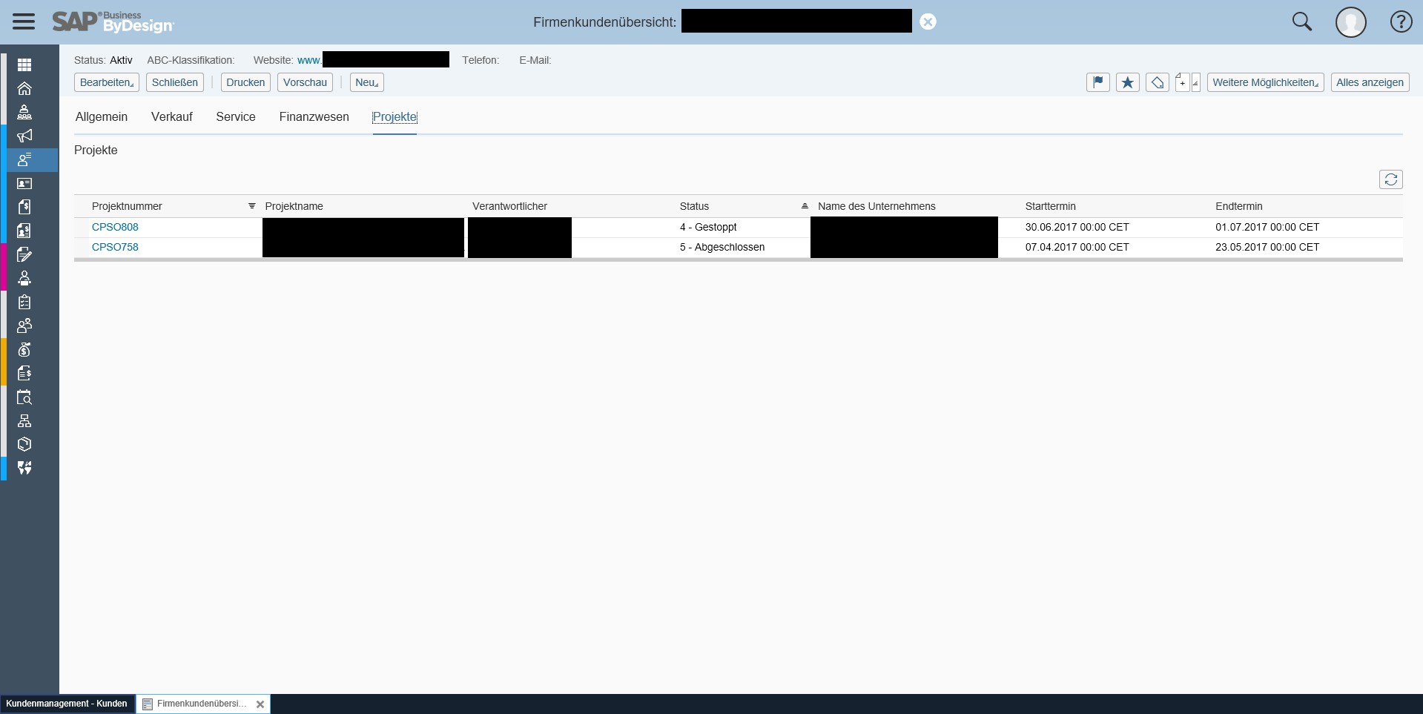Image resolution: width=1423 pixels, height=714 pixels.
Task: Open project link CPSO808
Action: pos(115,227)
